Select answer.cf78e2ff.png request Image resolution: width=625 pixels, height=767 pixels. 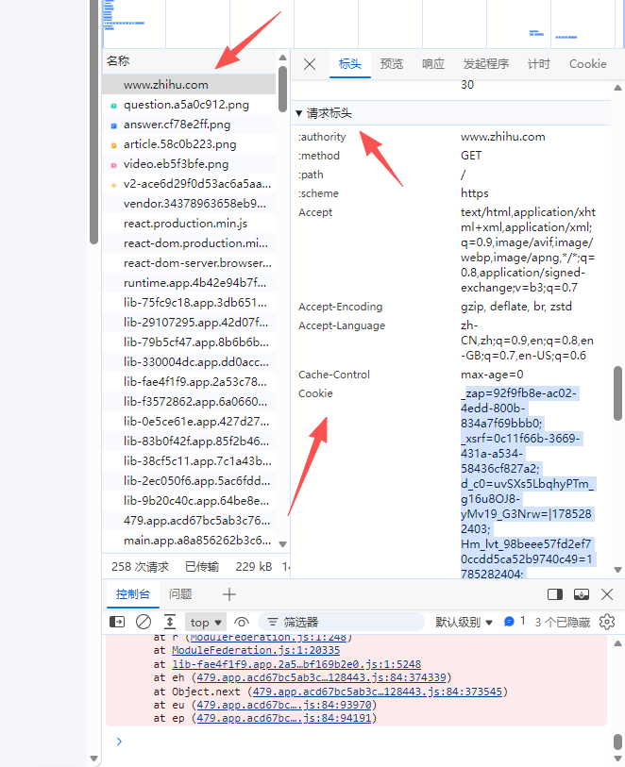[x=189, y=125]
